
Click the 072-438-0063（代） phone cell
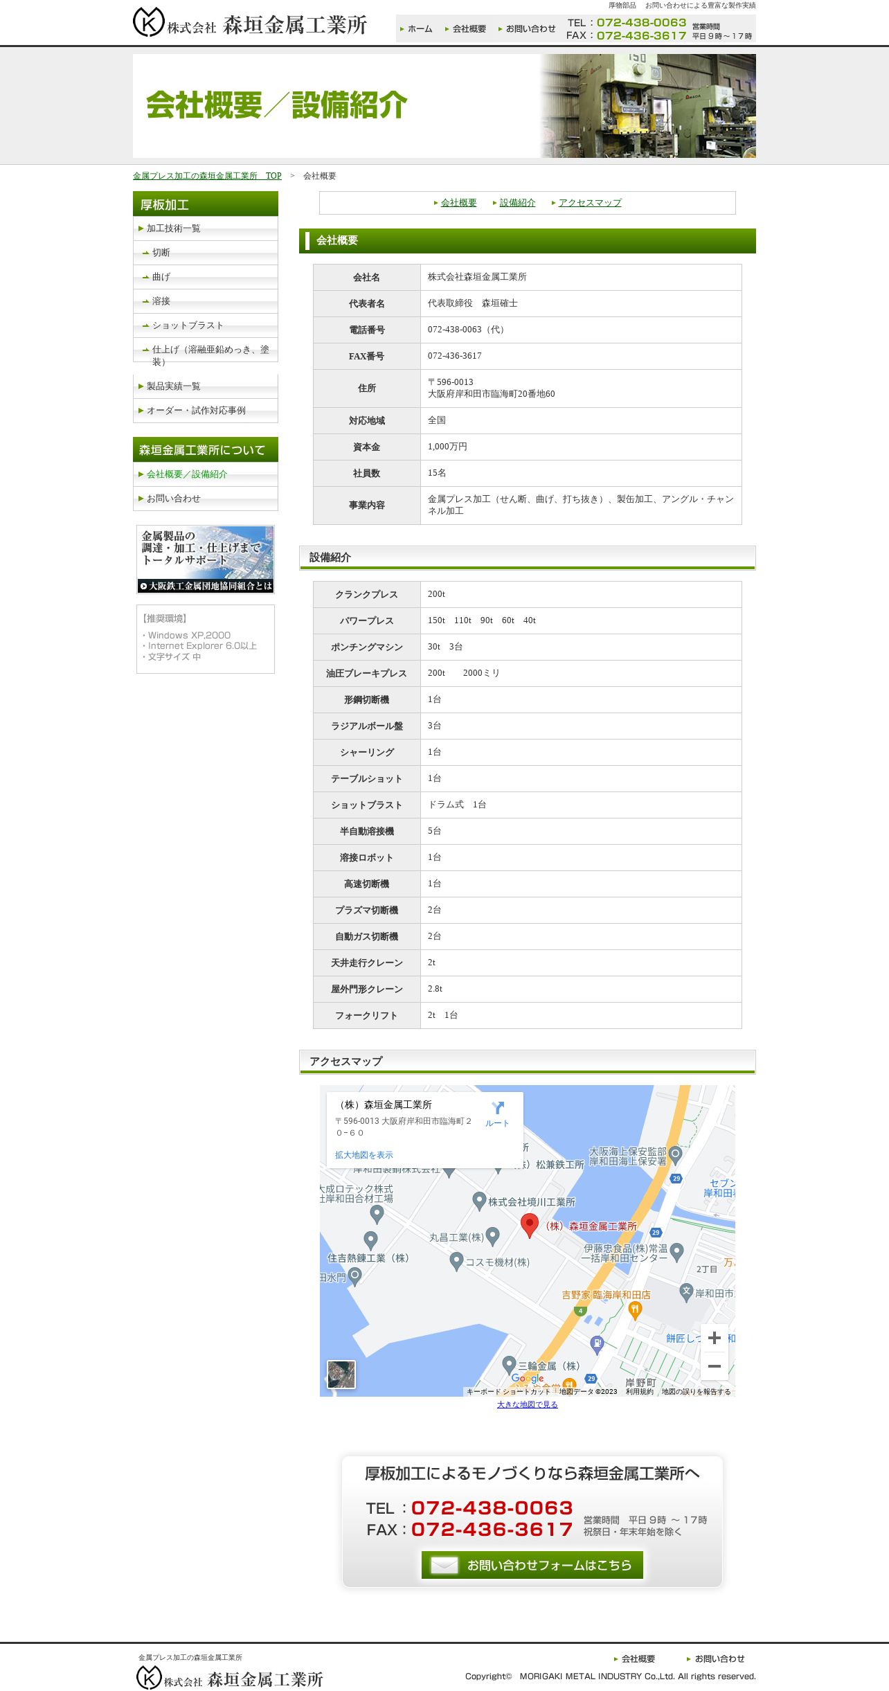pyautogui.click(x=581, y=330)
